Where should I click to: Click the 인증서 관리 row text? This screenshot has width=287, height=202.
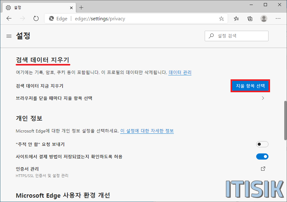point(27,169)
